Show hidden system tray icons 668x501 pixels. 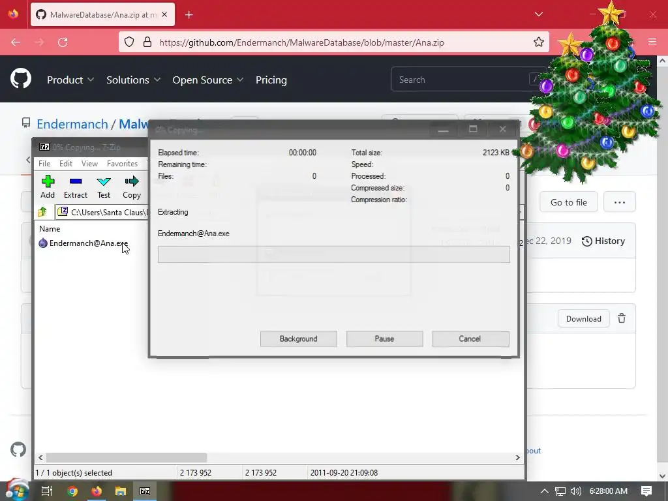(545, 491)
